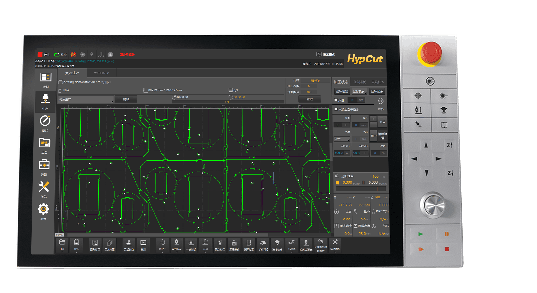Toggle the laser-disable key at top of keypad
This screenshot has width=537, height=293.
pos(430,81)
